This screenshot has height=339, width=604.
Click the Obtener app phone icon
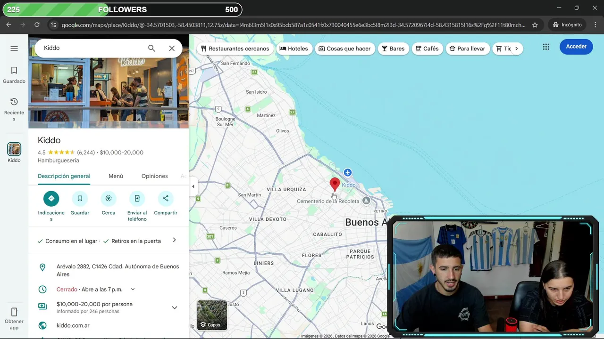[14, 312]
